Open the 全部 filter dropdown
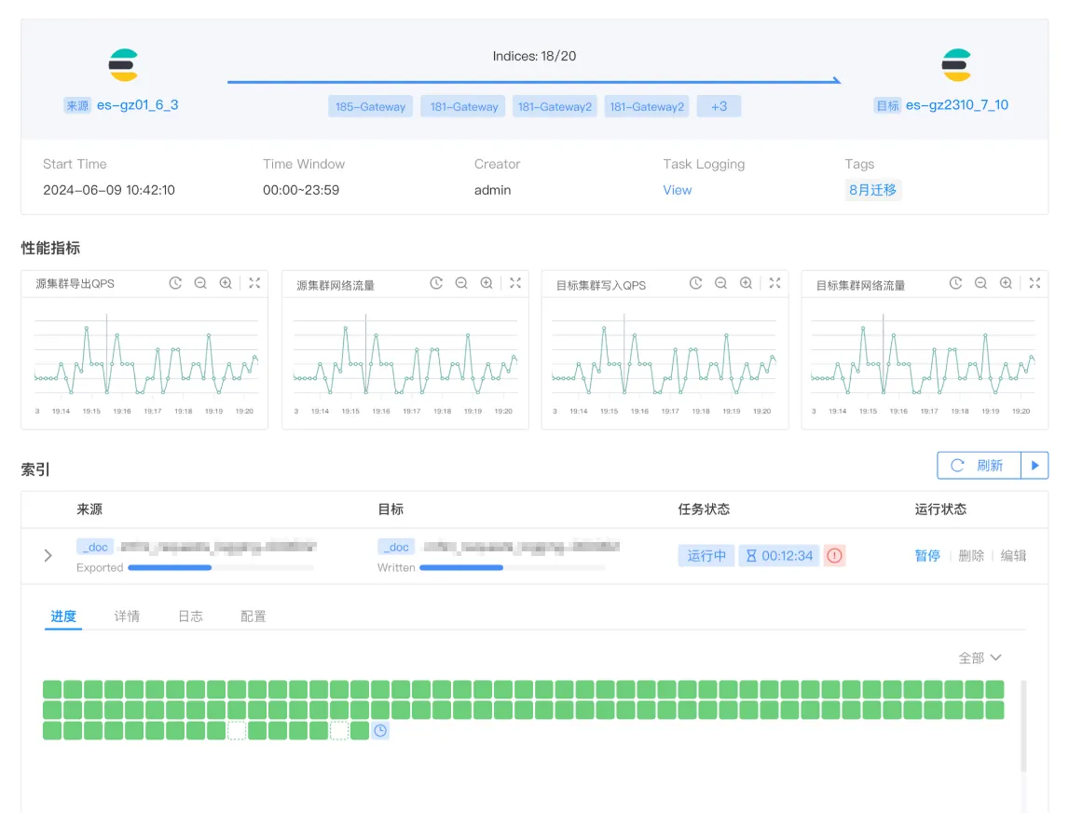 click(x=980, y=658)
